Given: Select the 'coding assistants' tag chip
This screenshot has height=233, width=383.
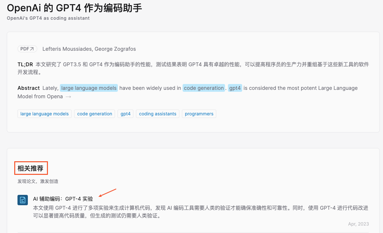Looking at the screenshot, I should click(x=158, y=114).
